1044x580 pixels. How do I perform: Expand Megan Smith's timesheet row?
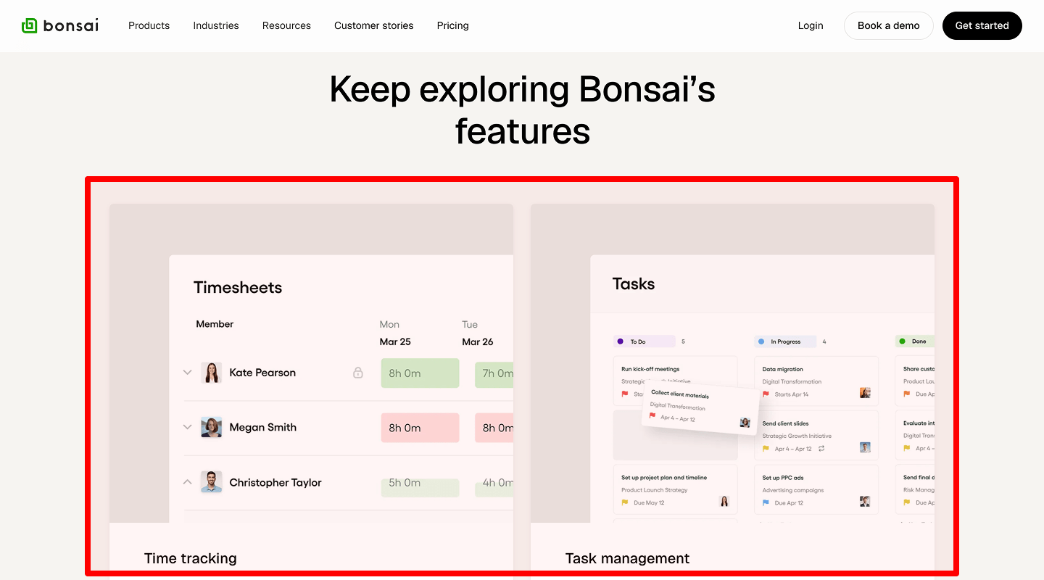pyautogui.click(x=187, y=427)
